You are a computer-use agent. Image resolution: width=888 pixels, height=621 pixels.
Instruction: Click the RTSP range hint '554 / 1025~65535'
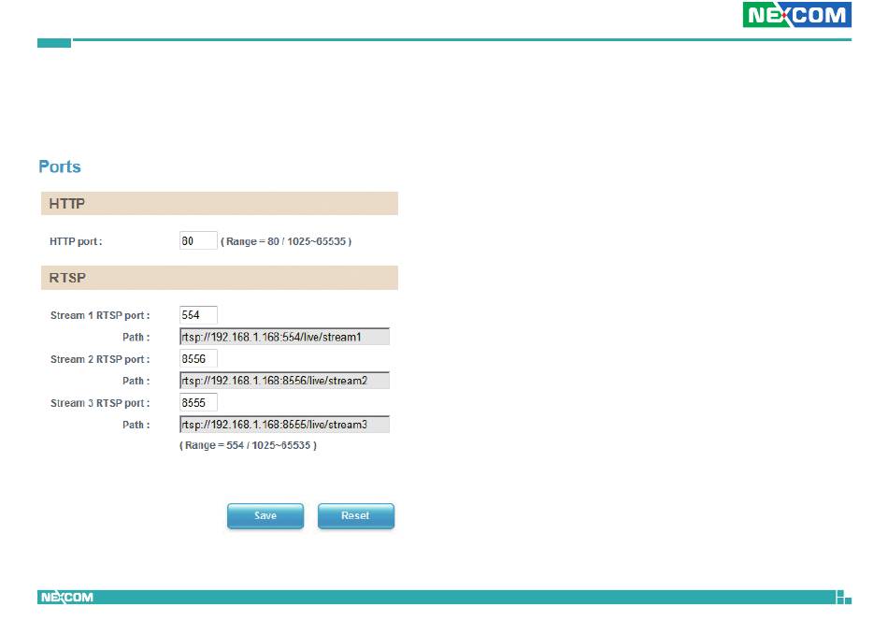click(248, 445)
